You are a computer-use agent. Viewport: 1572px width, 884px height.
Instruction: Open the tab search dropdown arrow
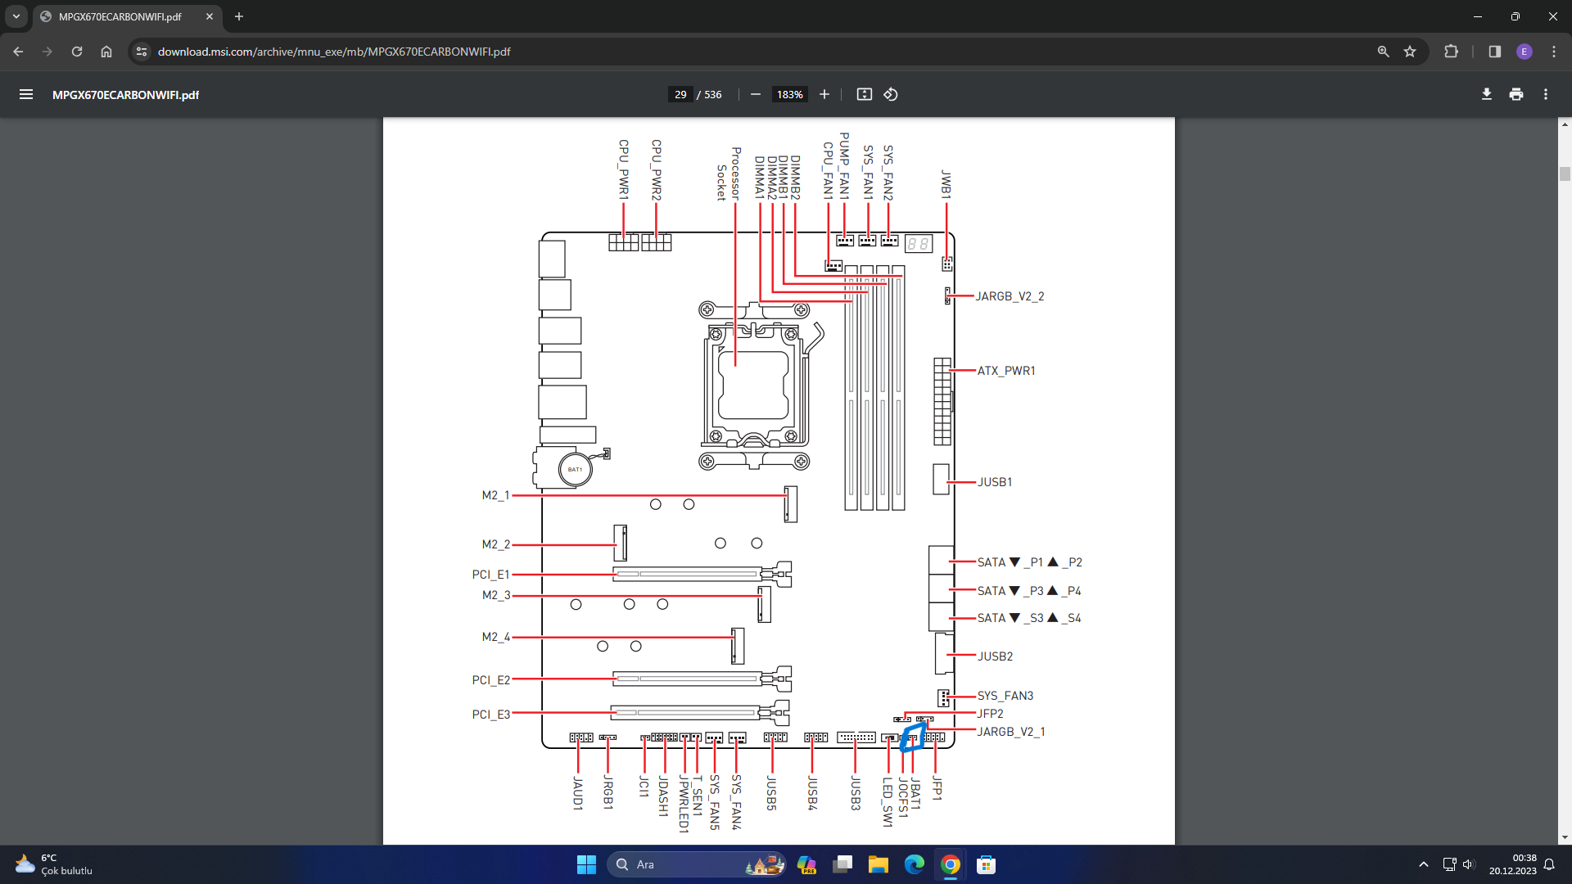pyautogui.click(x=16, y=16)
